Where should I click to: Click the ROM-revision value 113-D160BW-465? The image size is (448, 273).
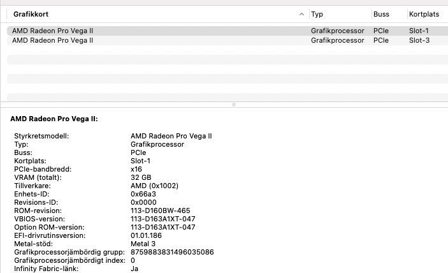[x=160, y=210]
